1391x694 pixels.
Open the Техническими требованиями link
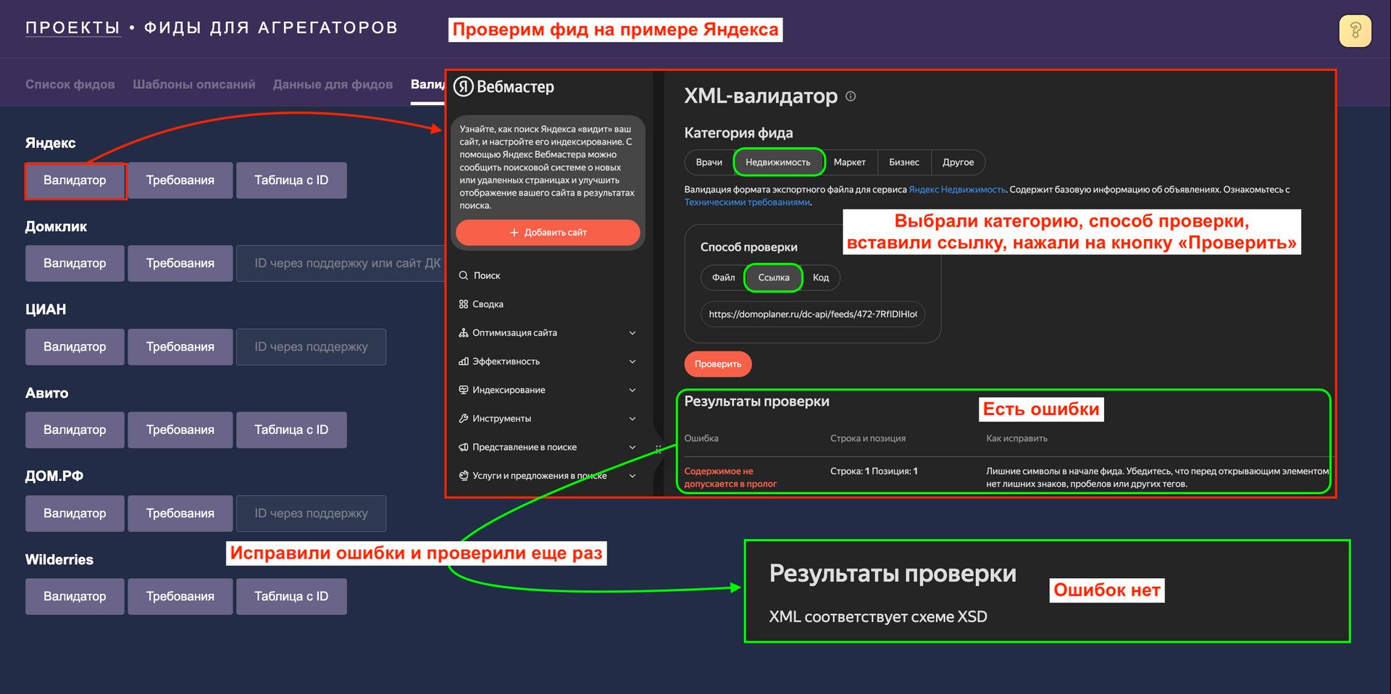(x=747, y=202)
